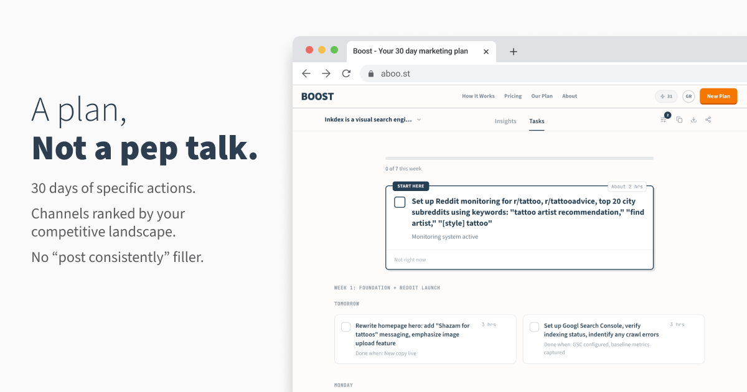Open a new browser tab
Image resolution: width=747 pixels, height=392 pixels.
[513, 51]
